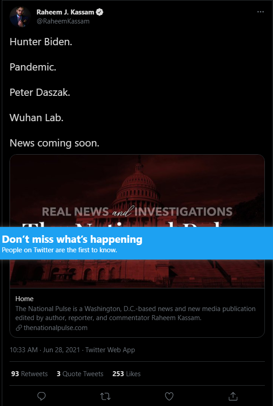Click the card's Home title text
Screen dimensions: 273x406
click(24, 299)
